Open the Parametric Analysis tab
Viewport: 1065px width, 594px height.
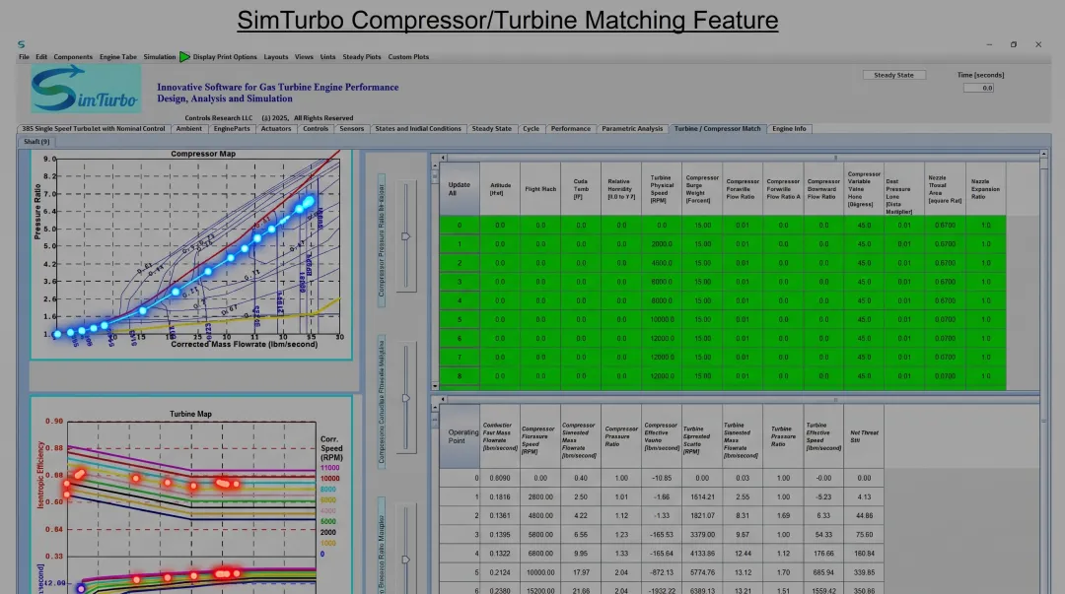(632, 128)
